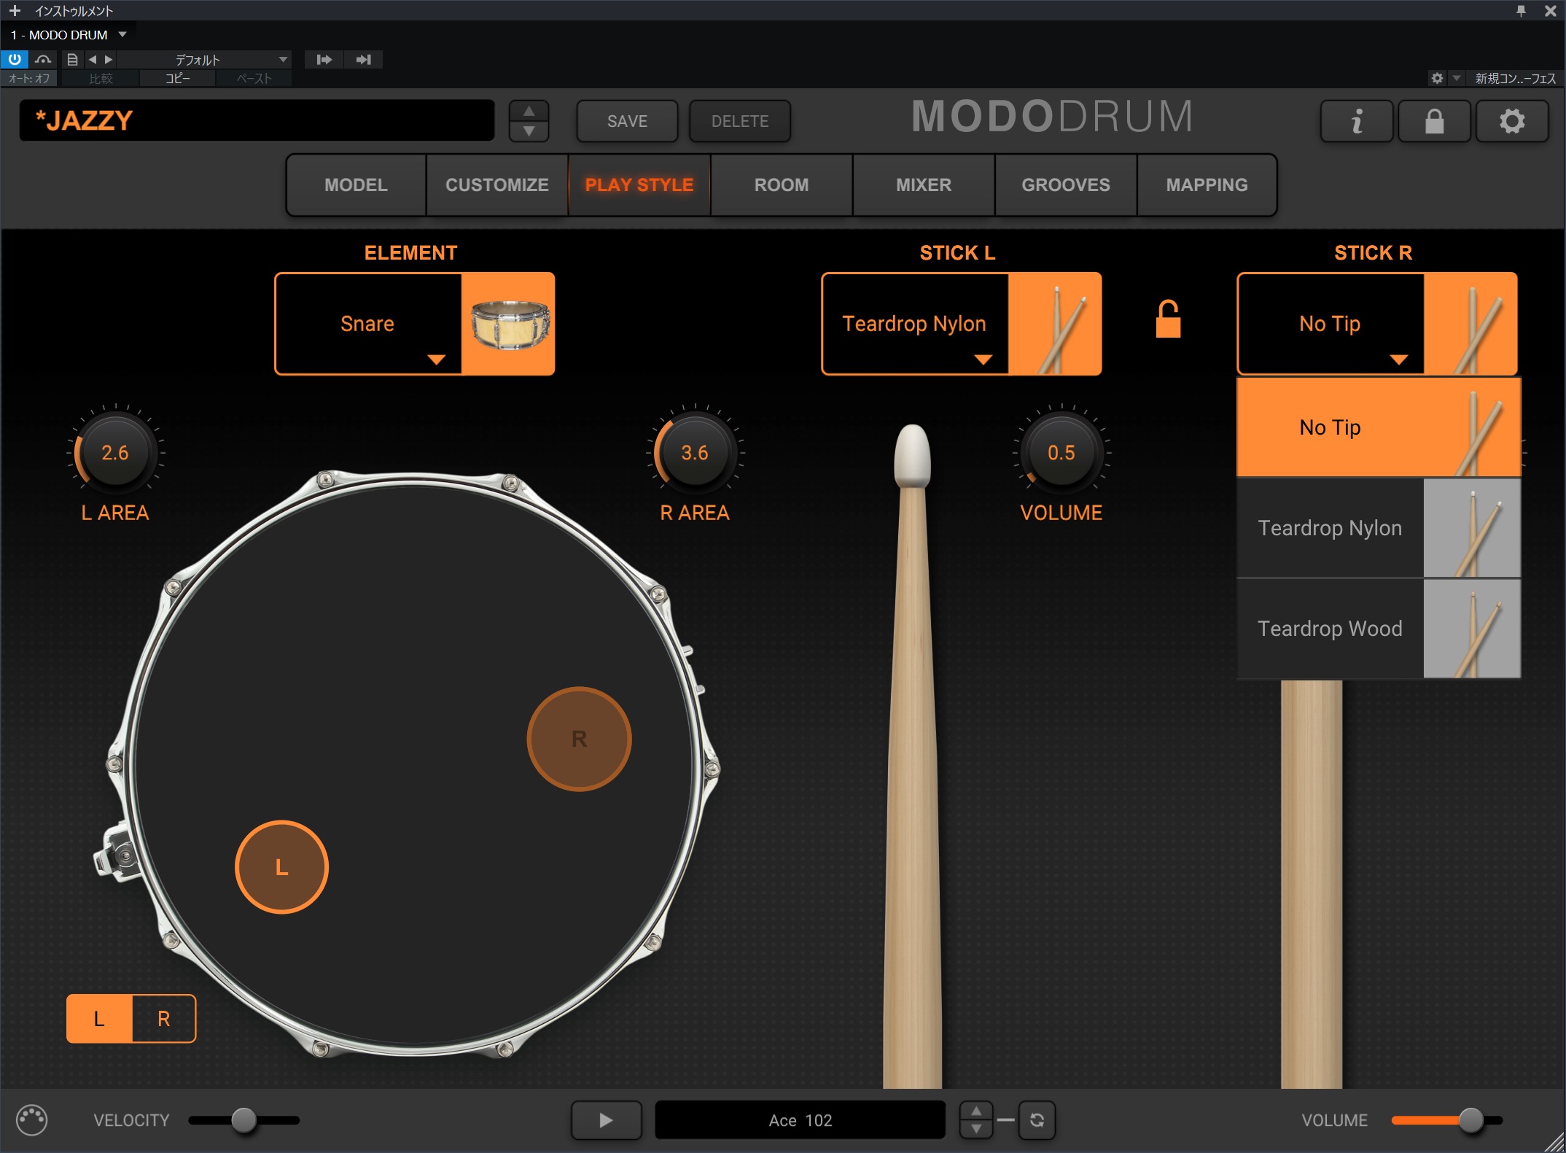The height and width of the screenshot is (1153, 1566).
Task: Click the host sidechain route-in icon
Action: pyautogui.click(x=324, y=59)
